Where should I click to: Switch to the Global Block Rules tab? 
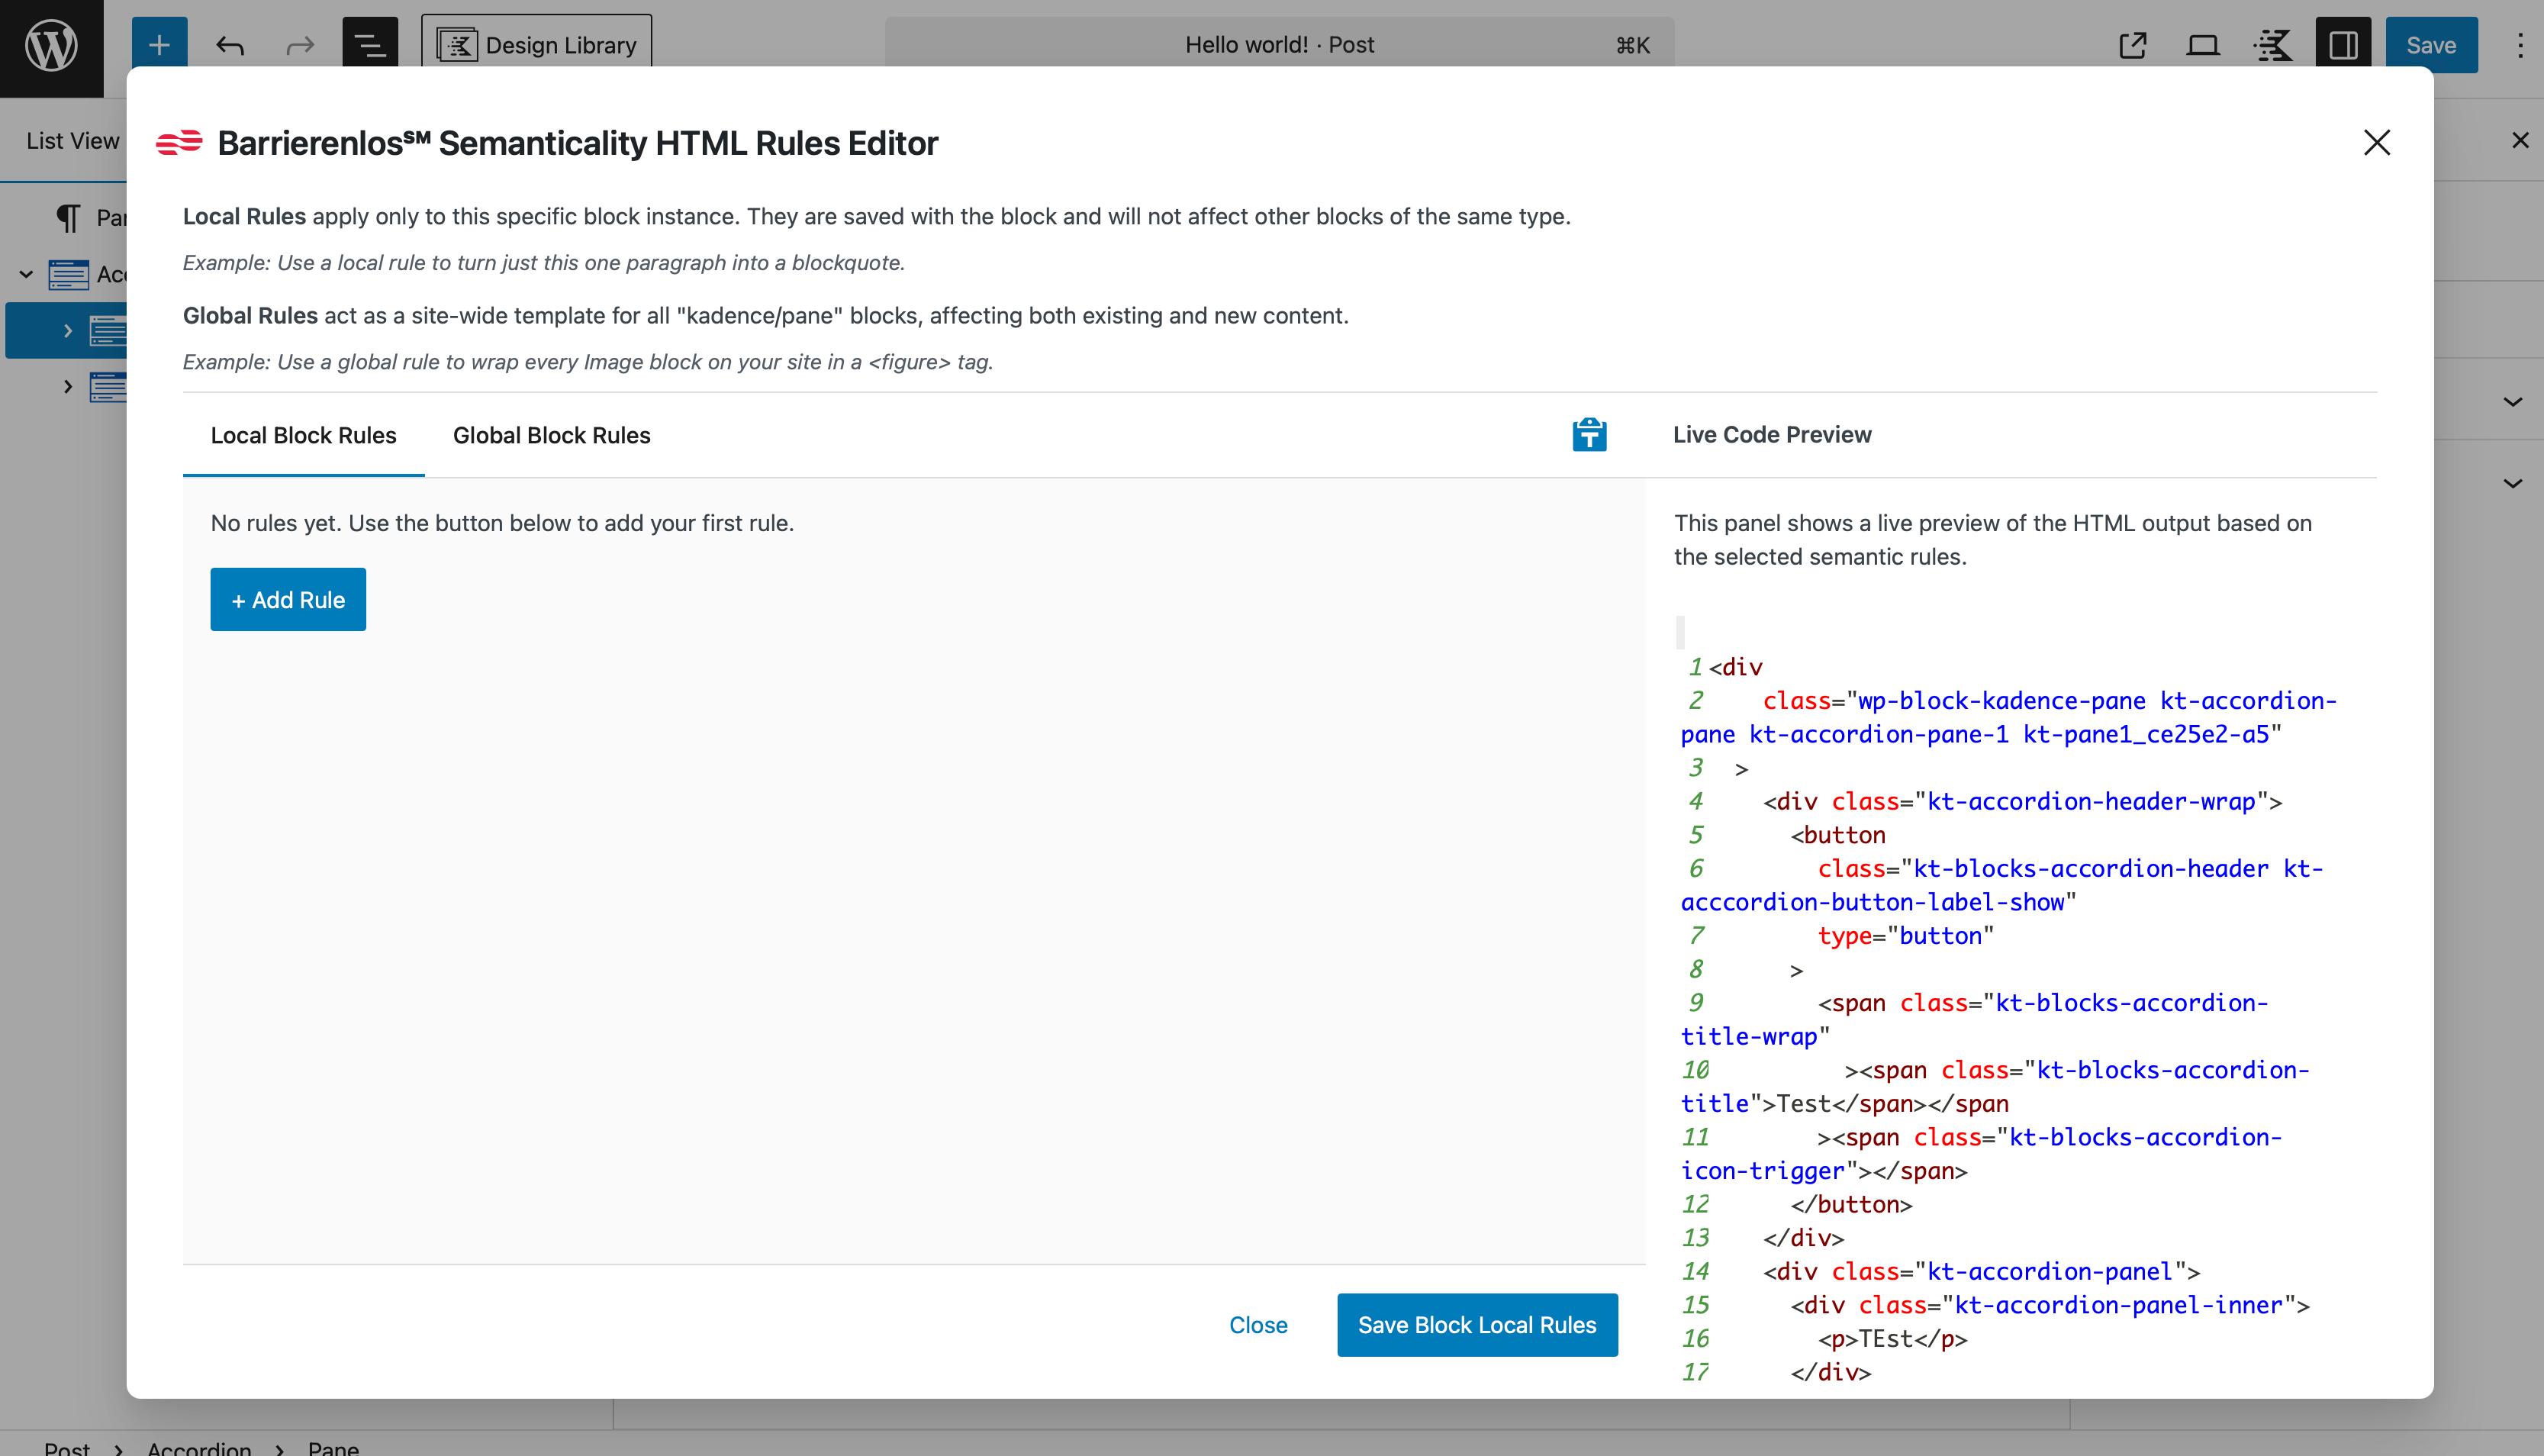point(551,435)
